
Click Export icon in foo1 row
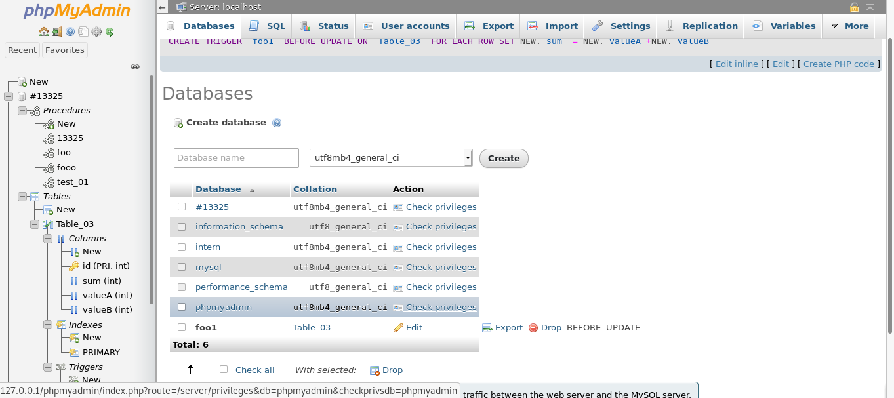pos(487,328)
